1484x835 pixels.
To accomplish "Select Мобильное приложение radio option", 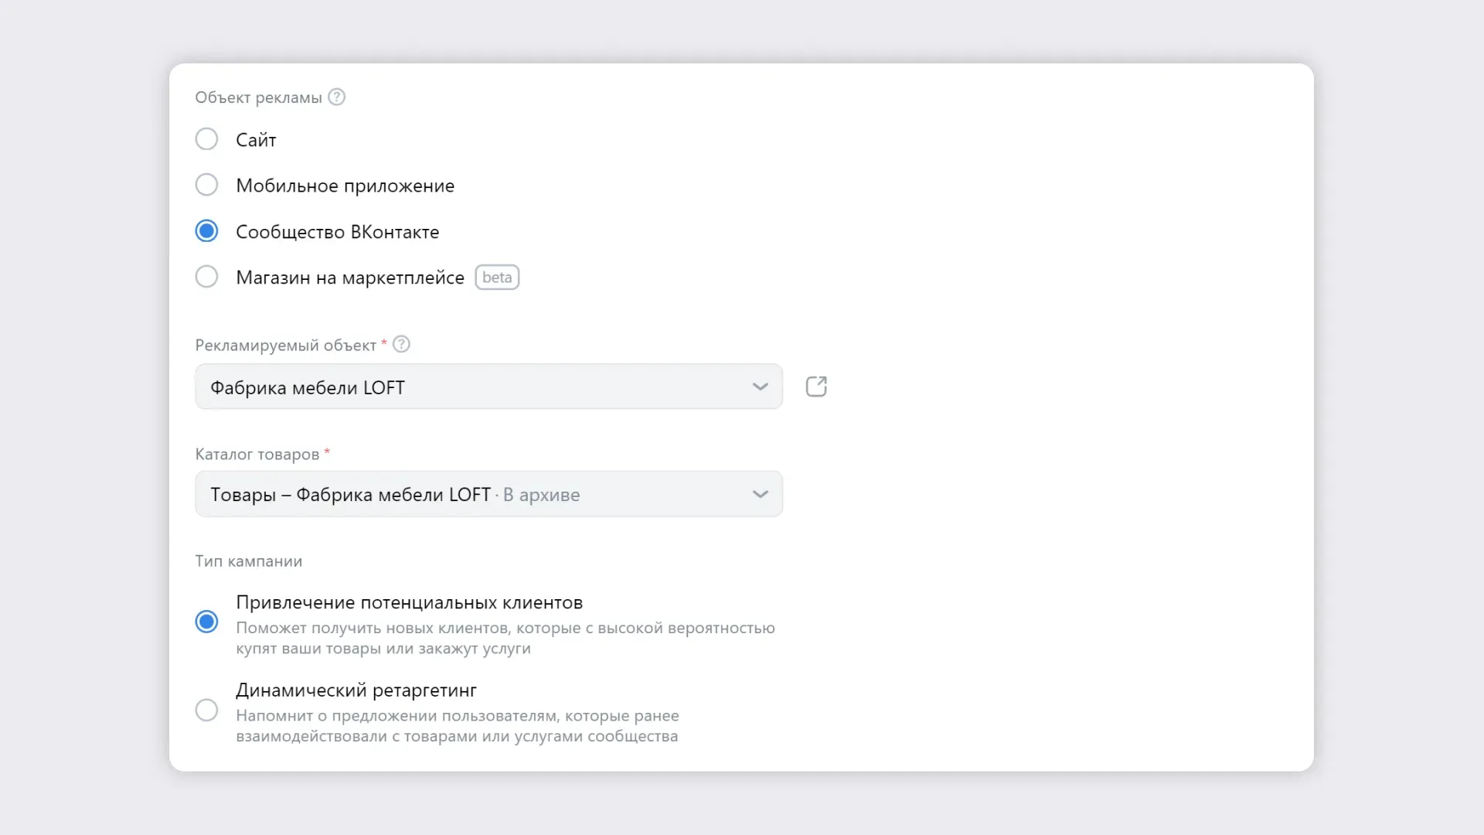I will coord(206,185).
